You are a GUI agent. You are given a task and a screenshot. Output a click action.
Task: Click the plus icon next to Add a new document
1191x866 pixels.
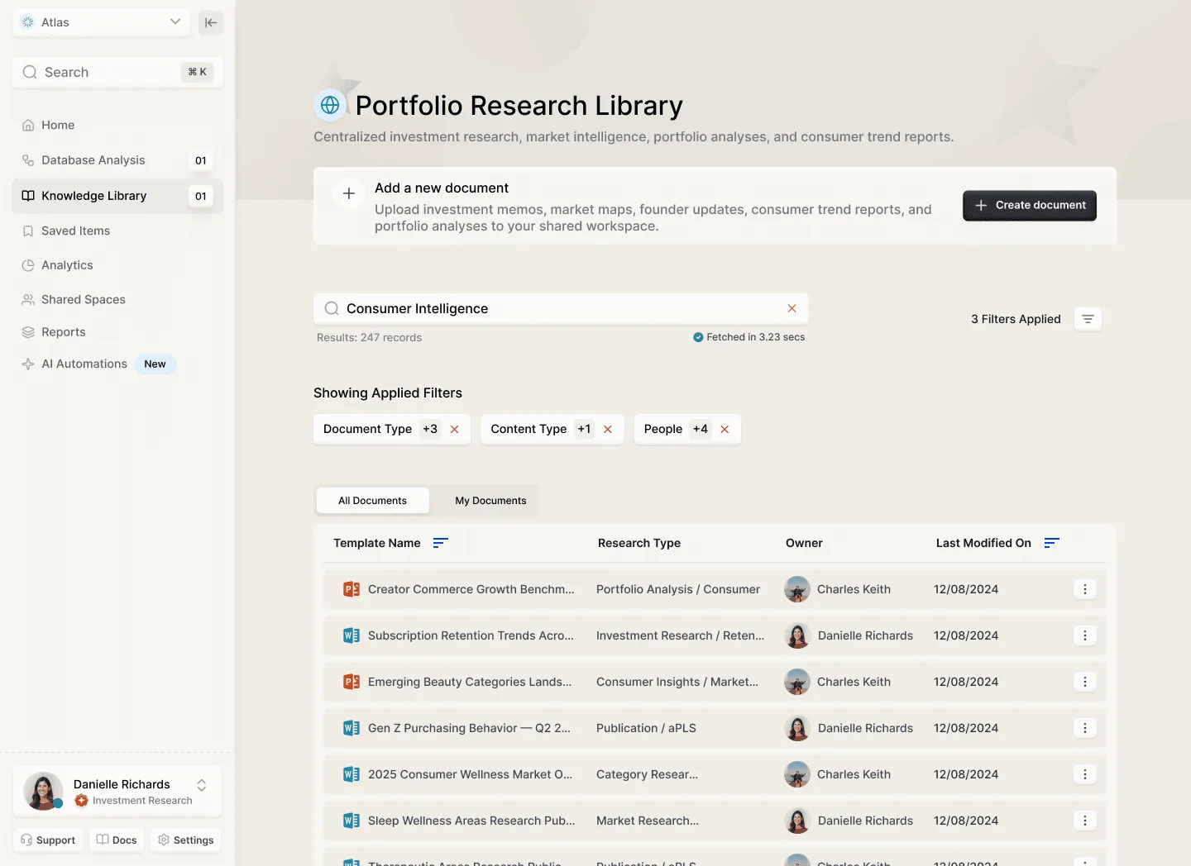pos(349,193)
